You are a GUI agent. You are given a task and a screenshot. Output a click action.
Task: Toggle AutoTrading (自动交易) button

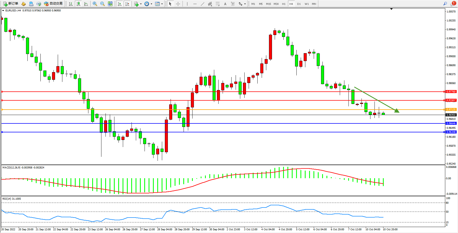point(53,4)
